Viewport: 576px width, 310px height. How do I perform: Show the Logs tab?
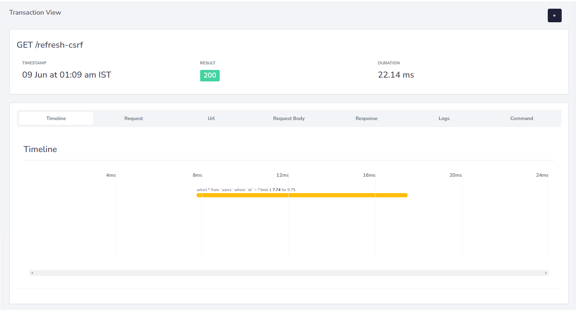(444, 118)
